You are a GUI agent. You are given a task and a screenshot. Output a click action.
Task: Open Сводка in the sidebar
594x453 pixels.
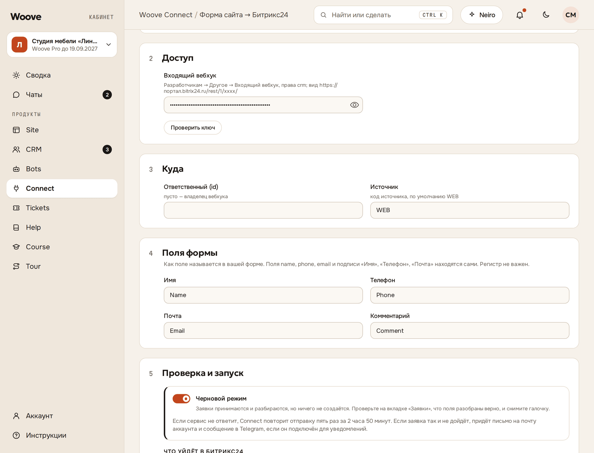pyautogui.click(x=62, y=75)
